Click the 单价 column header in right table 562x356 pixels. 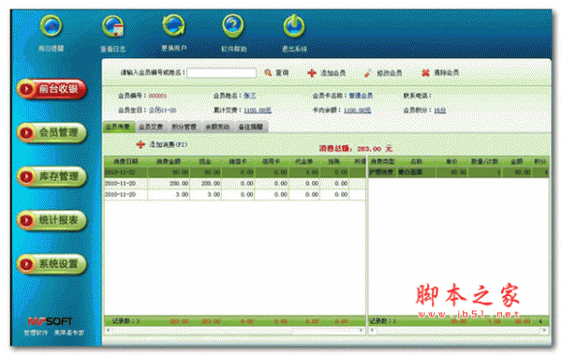(x=451, y=162)
